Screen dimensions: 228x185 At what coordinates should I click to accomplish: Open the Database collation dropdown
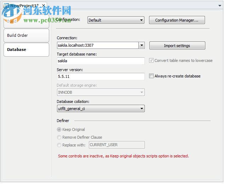(101, 109)
